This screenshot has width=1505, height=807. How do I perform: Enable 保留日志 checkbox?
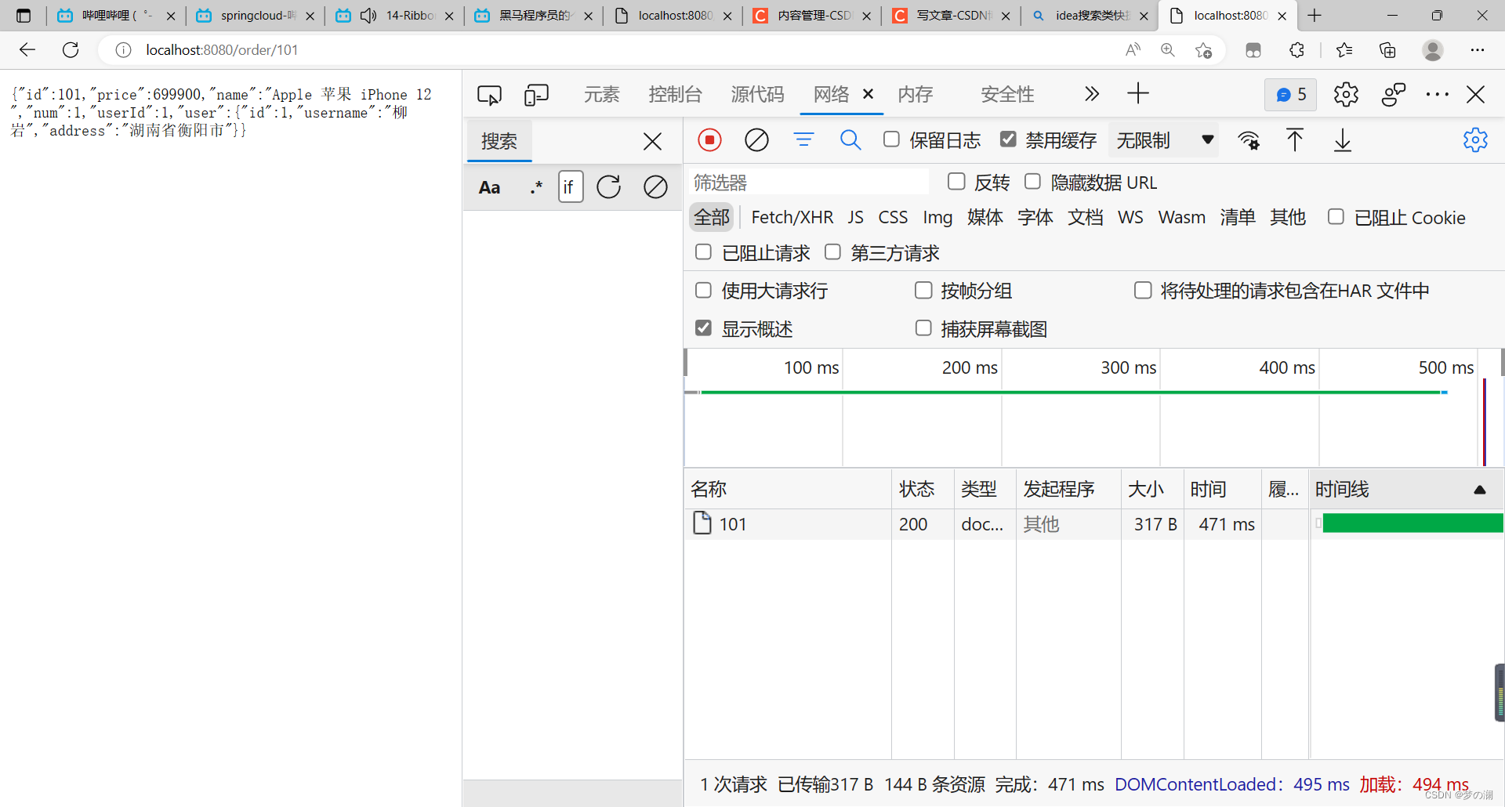tap(891, 139)
